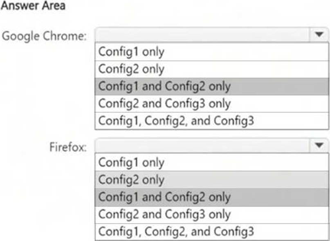The width and height of the screenshot is (330, 241).
Task: Click the 'Google Chrome:' label
Action: pyautogui.click(x=45, y=36)
